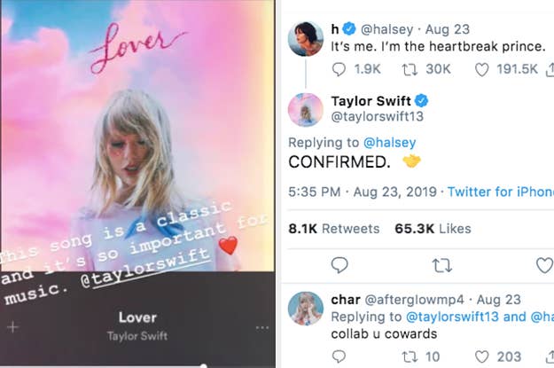This screenshot has width=554, height=368.
Task: Open three-dot more options for Lover
Action: pyautogui.click(x=261, y=326)
